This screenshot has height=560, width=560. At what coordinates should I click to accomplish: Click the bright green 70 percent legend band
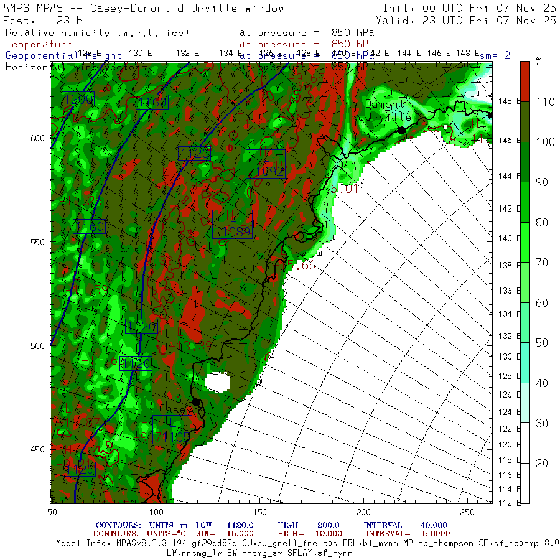pos(525,243)
